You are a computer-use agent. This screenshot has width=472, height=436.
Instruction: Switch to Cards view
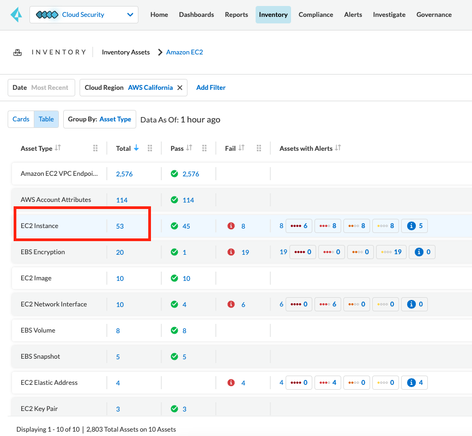[x=21, y=119]
